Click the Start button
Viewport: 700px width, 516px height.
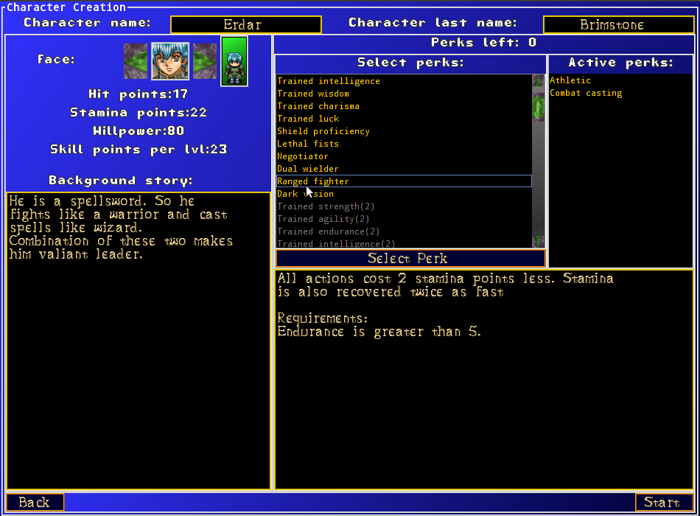click(x=665, y=502)
